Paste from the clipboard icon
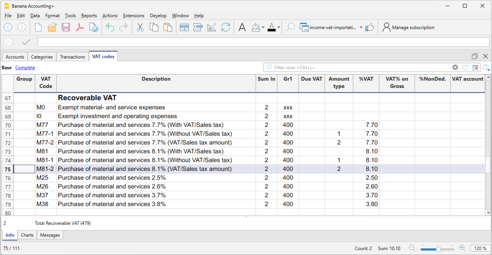492x255 pixels. coord(167,27)
